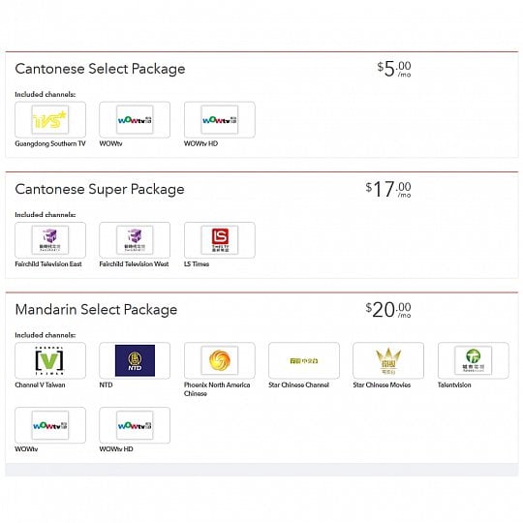Click the Star Chinese Movies crown logo
The height and width of the screenshot is (523, 523).
[388, 360]
